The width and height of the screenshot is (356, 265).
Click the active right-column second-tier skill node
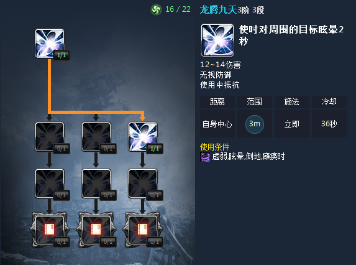[142, 137]
